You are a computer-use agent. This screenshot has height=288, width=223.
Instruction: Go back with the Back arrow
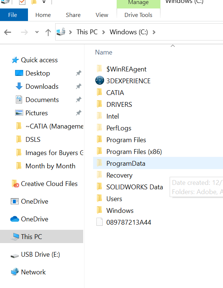(x=7, y=32)
